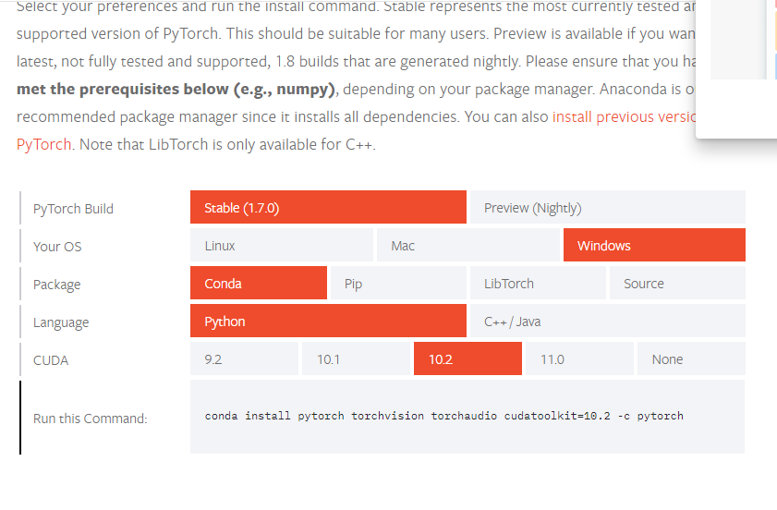Choose Python as the language
The height and width of the screenshot is (510, 777).
point(328,322)
